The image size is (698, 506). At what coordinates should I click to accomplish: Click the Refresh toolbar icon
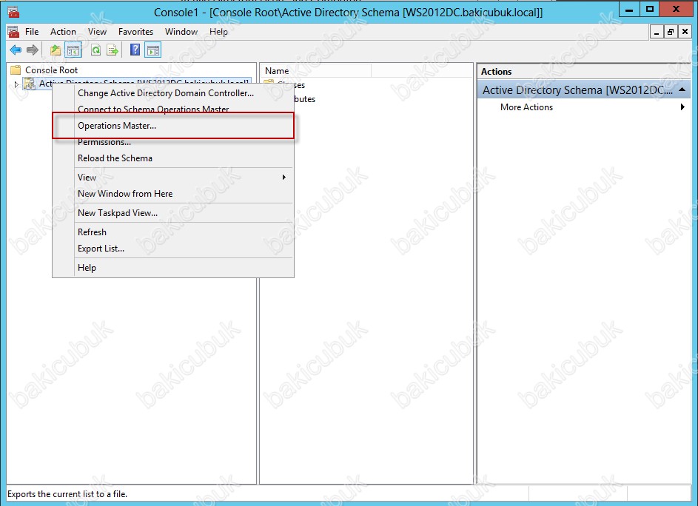point(95,50)
